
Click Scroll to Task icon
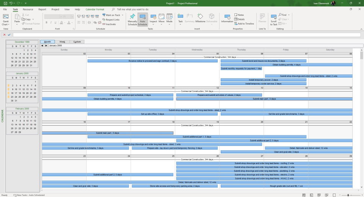click(x=274, y=17)
